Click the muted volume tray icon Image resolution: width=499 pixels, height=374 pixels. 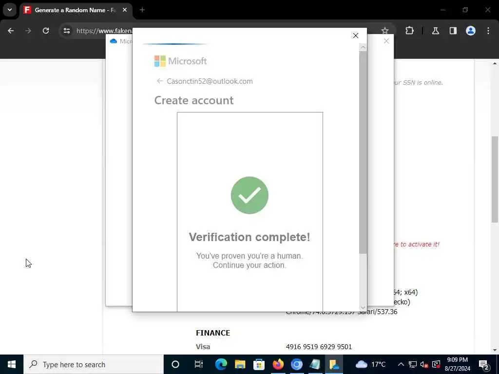424,365
